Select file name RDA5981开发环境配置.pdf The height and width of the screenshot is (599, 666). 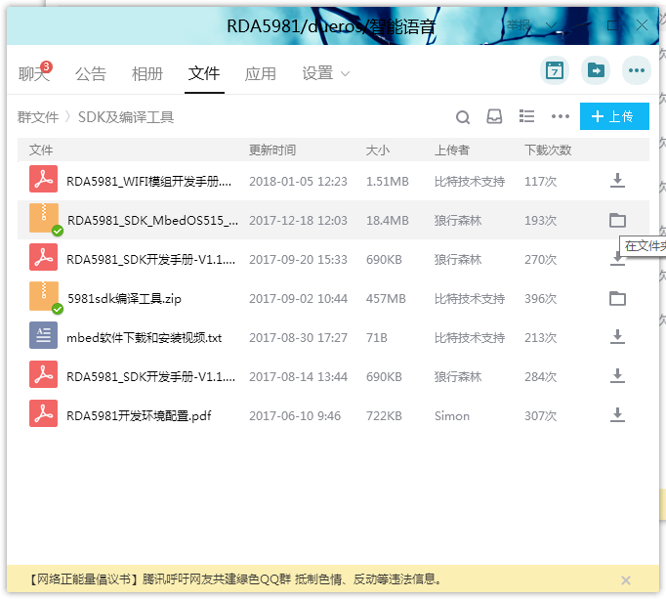[139, 415]
